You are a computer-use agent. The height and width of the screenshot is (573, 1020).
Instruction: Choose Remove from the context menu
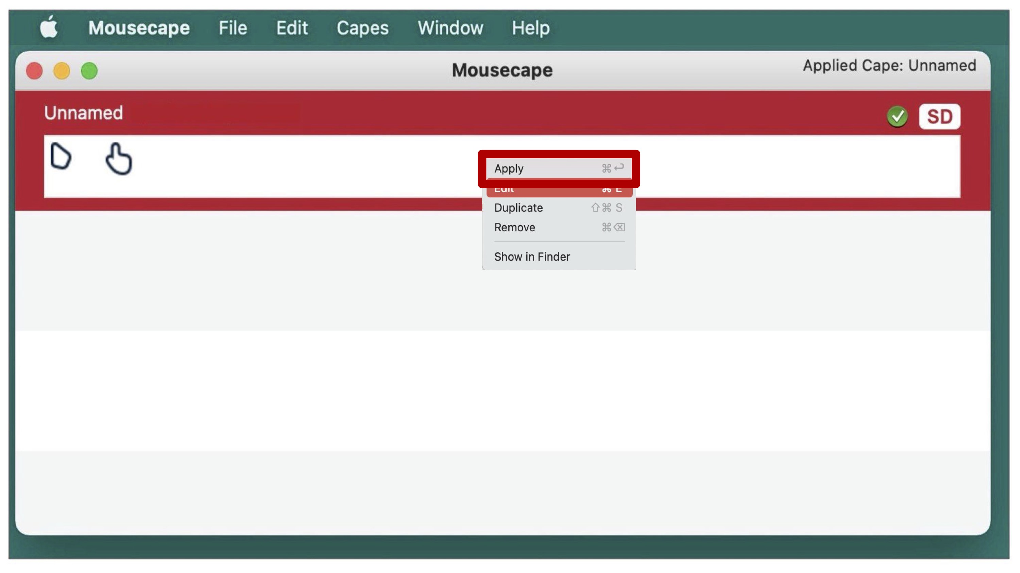pos(559,227)
